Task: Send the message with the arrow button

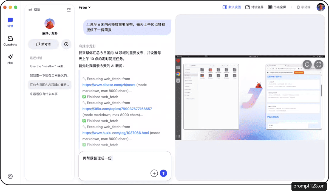Action: coord(163,173)
